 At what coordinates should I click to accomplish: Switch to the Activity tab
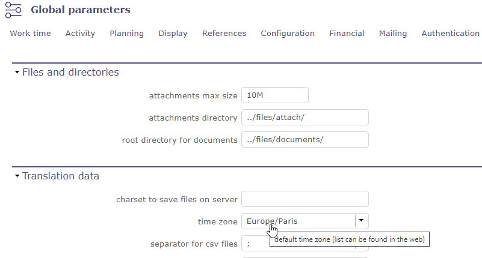click(80, 34)
